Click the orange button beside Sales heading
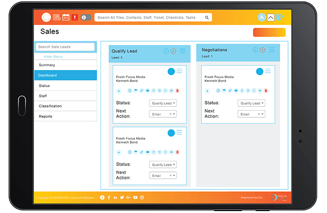The image size is (327, 213). coord(269,32)
